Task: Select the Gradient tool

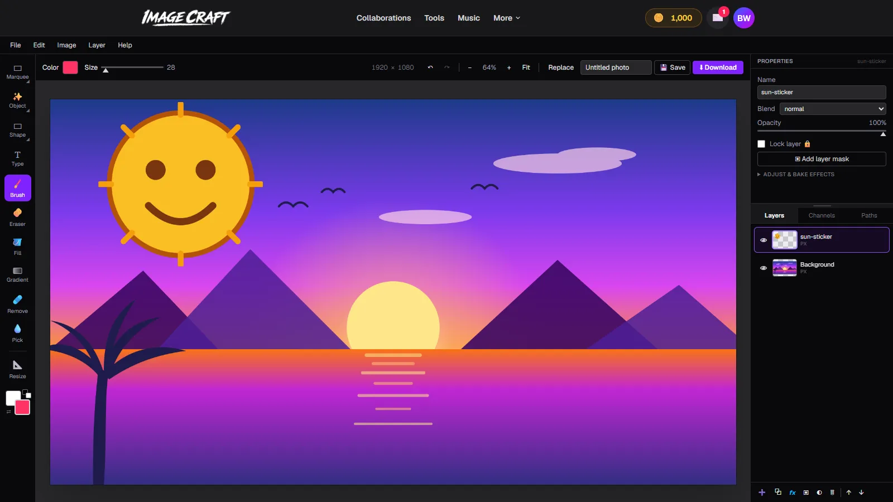Action: pyautogui.click(x=17, y=274)
